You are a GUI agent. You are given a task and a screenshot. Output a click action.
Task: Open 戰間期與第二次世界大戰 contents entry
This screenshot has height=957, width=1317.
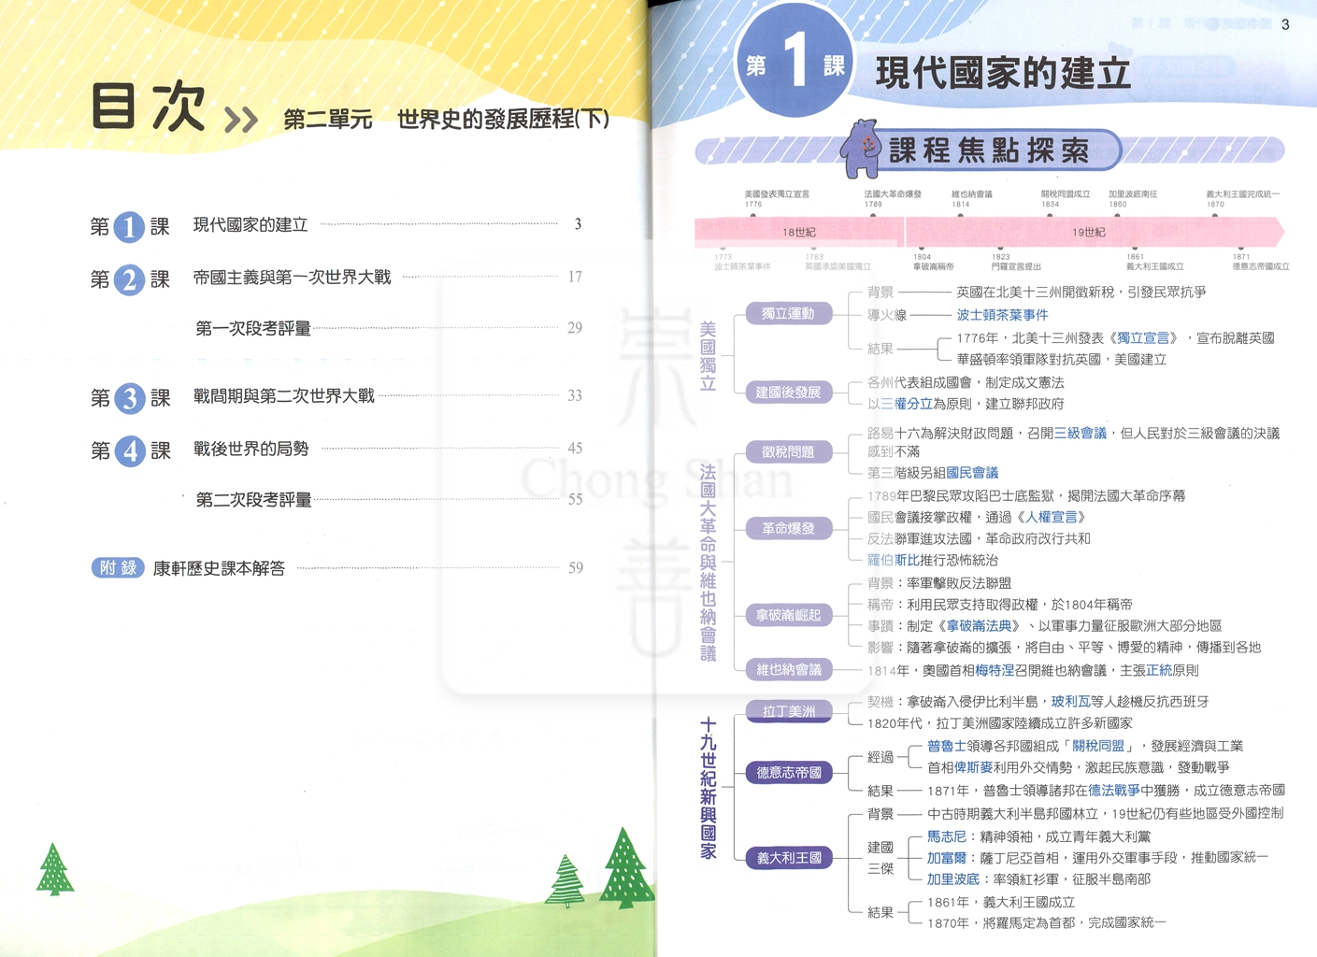(x=284, y=396)
